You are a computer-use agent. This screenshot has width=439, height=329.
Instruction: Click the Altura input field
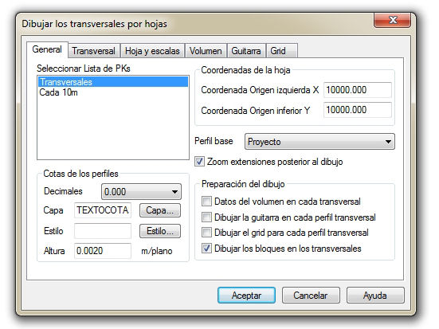[x=103, y=251]
